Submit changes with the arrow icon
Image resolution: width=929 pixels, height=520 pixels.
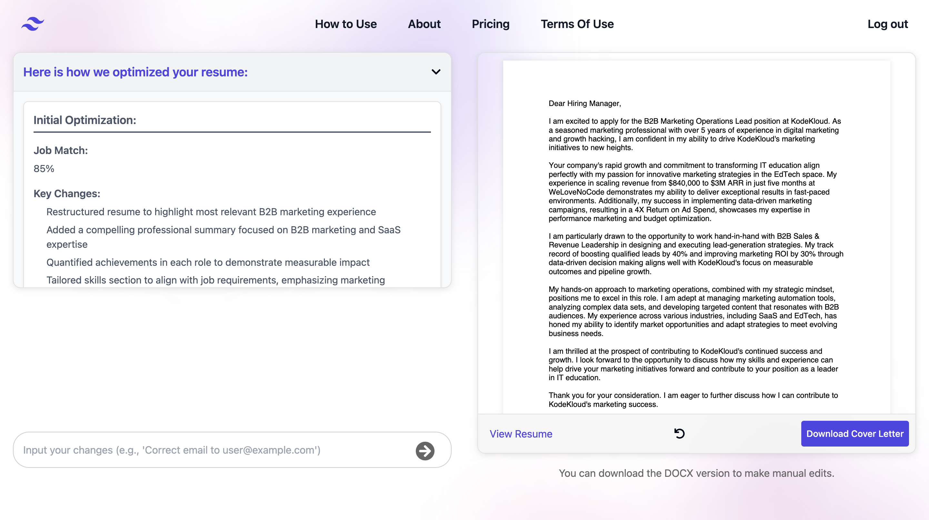pyautogui.click(x=425, y=450)
